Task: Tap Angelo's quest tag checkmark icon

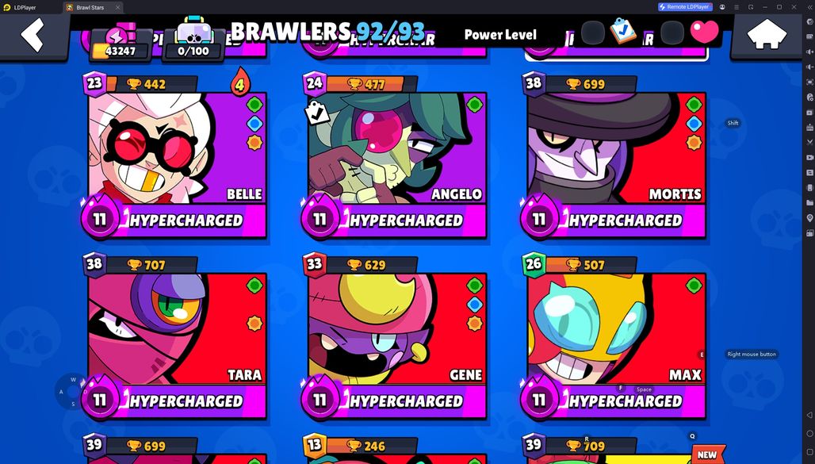Action: pyautogui.click(x=316, y=113)
